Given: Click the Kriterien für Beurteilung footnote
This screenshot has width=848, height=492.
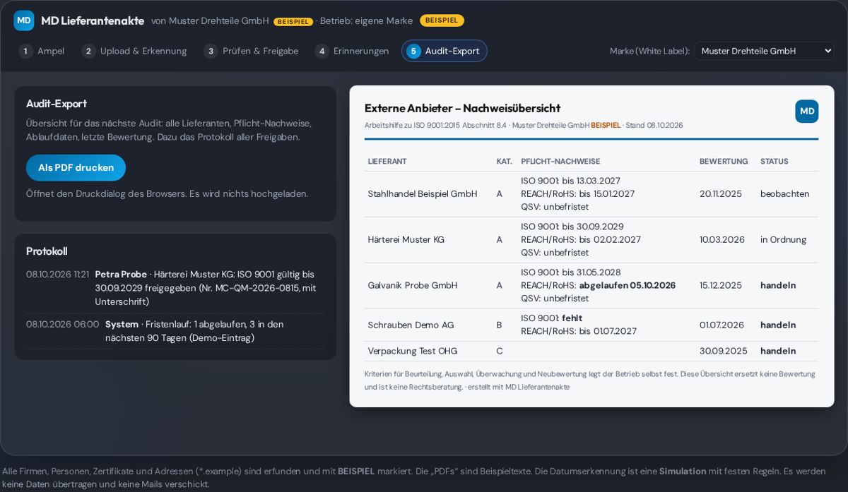Looking at the screenshot, I should 590,380.
